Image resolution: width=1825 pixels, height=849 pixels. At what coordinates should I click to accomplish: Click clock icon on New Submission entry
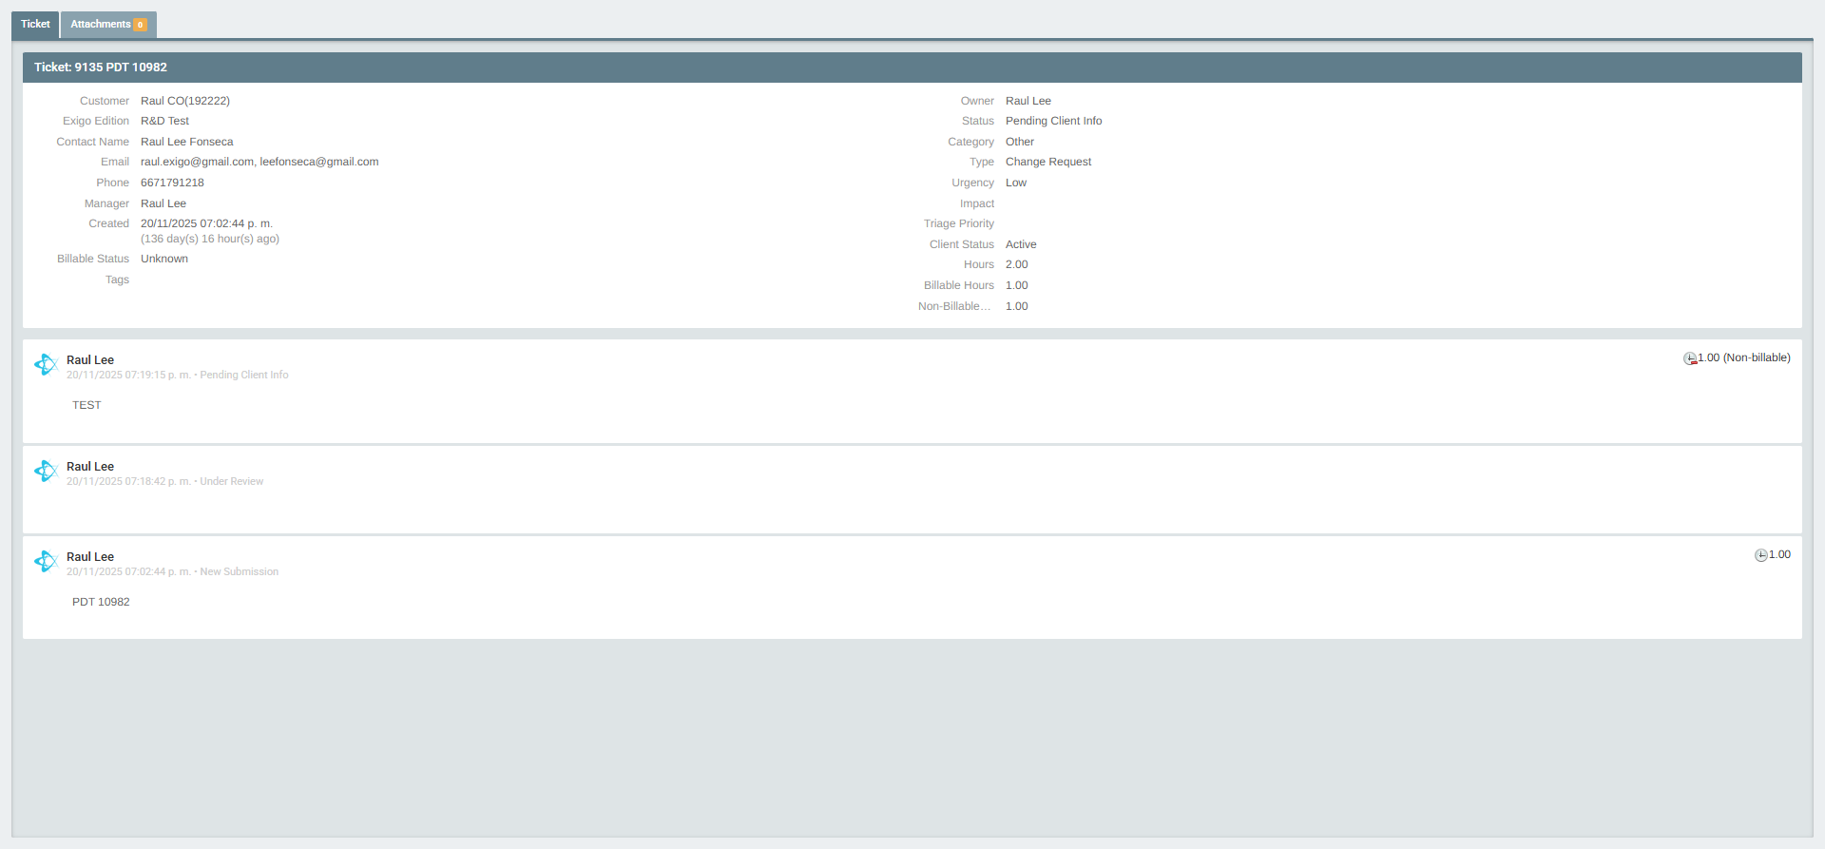pyautogui.click(x=1760, y=555)
